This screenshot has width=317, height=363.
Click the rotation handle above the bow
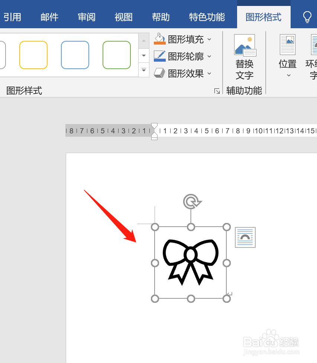coord(192,202)
